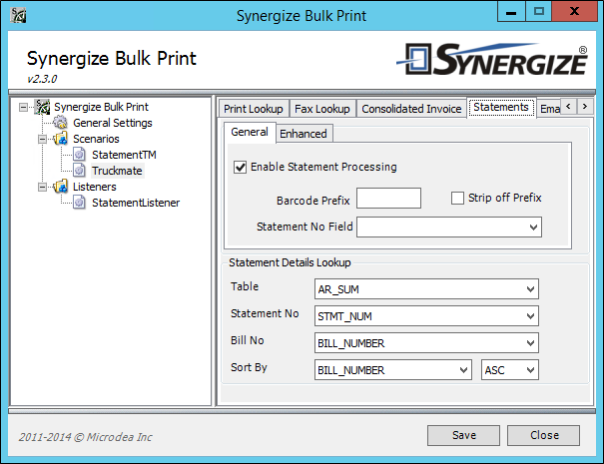Open the partially visible Ema tab

(549, 109)
